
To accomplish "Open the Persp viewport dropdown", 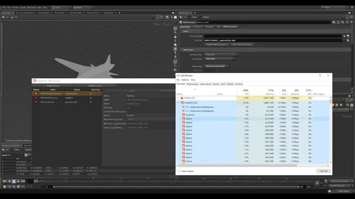I will (157, 24).
